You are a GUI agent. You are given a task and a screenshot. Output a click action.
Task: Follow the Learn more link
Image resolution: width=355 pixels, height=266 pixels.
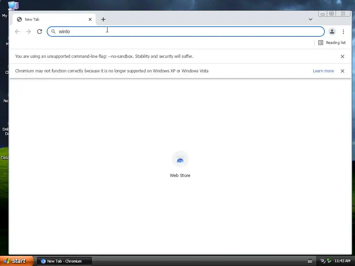(x=323, y=71)
